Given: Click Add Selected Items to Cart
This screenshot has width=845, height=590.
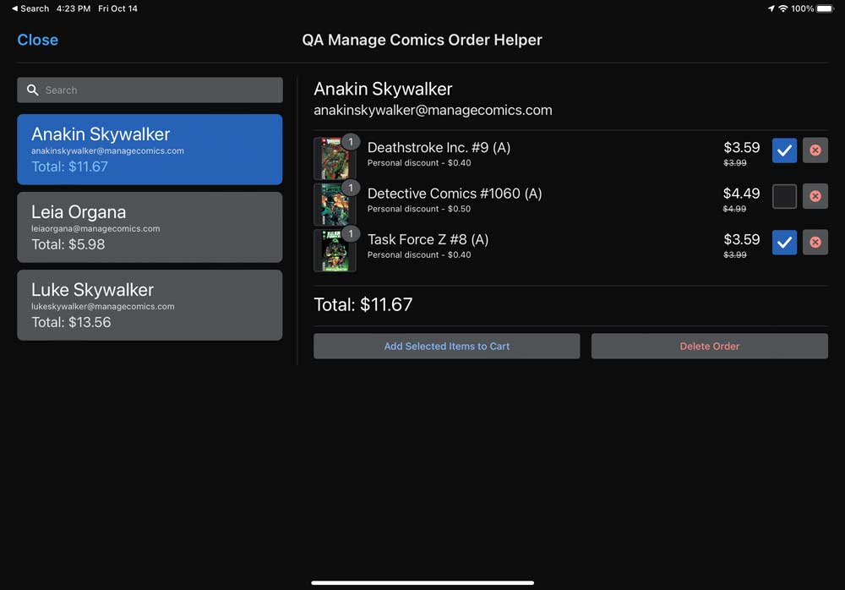Looking at the screenshot, I should pyautogui.click(x=447, y=347).
